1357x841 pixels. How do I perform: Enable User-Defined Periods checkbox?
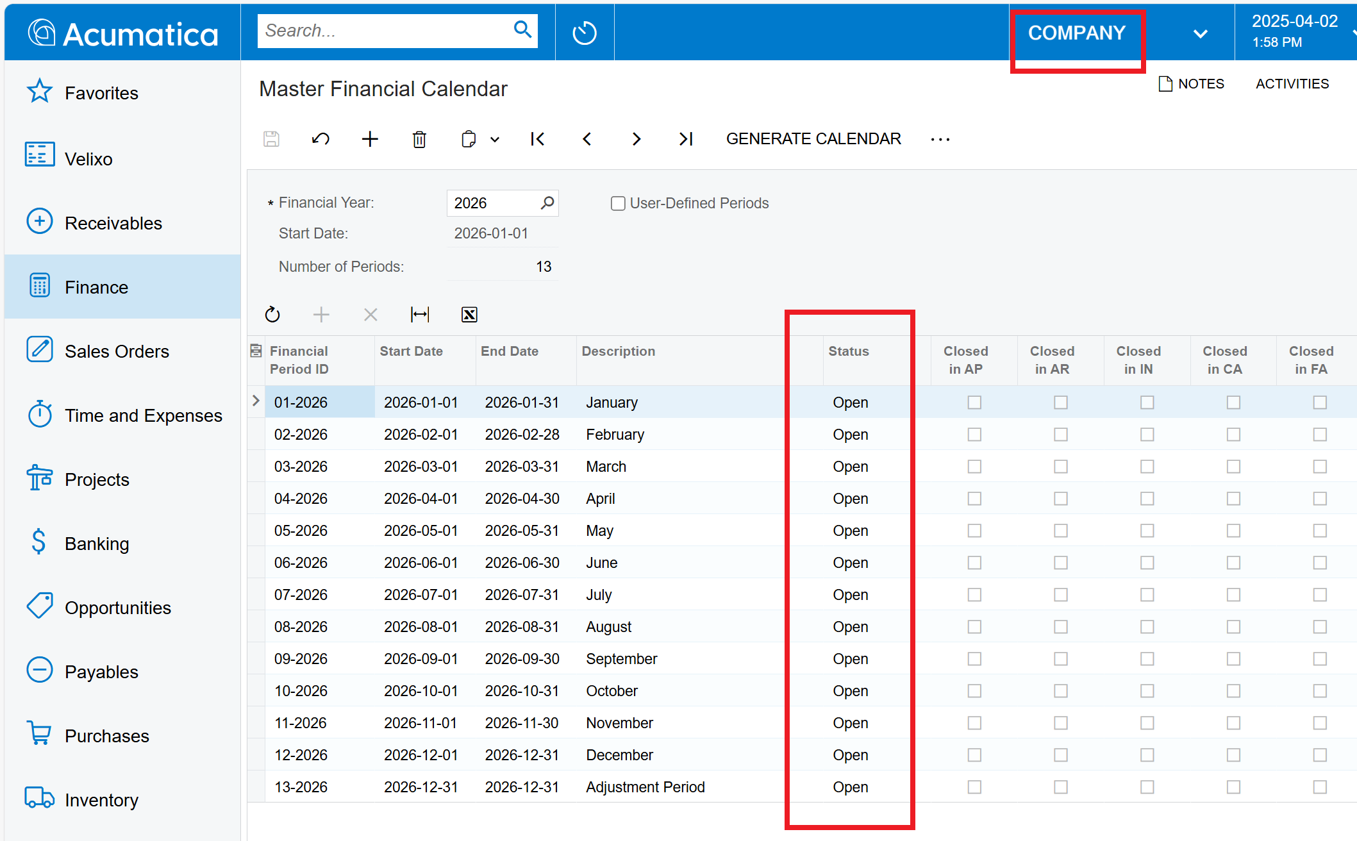(618, 203)
